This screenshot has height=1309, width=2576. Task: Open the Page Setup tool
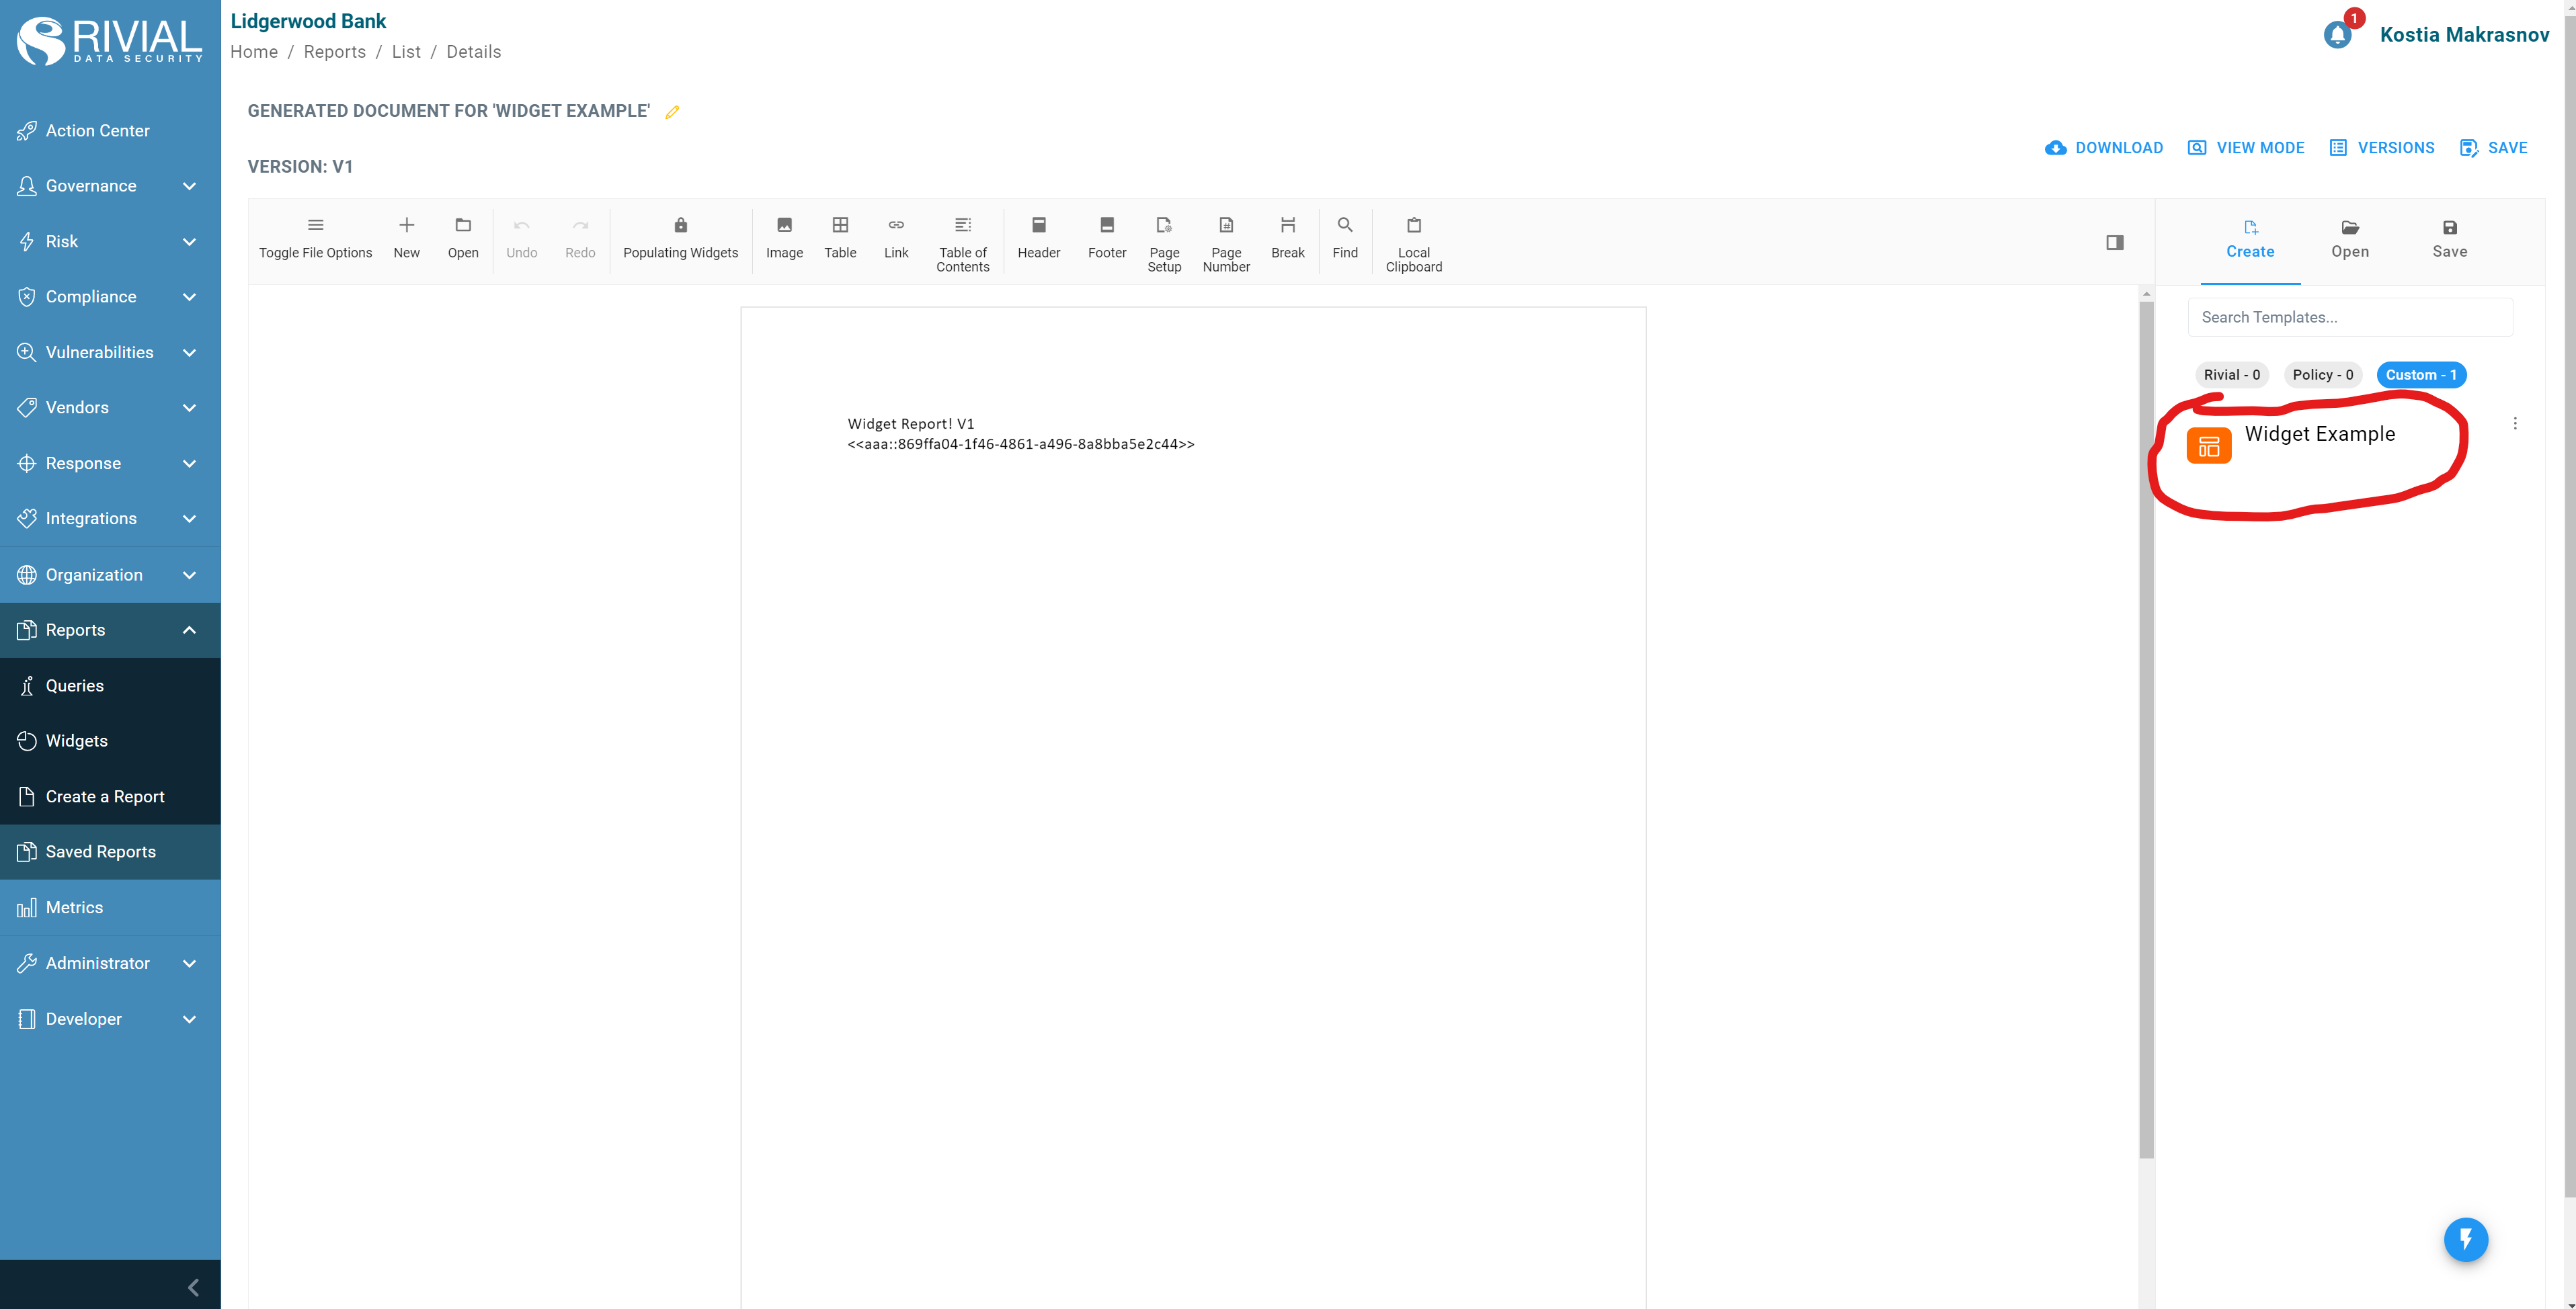1163,242
